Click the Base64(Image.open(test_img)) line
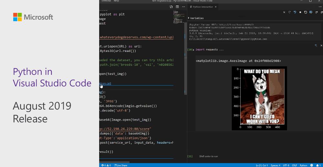323x167 pixels. 125,120
